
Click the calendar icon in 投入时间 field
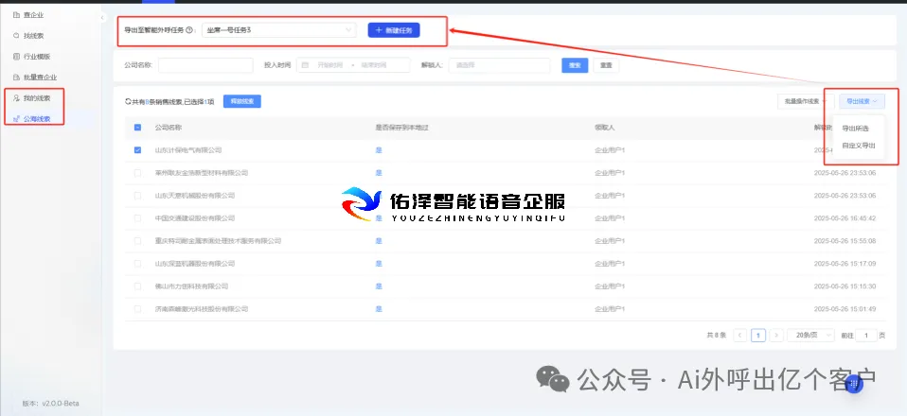(305, 65)
